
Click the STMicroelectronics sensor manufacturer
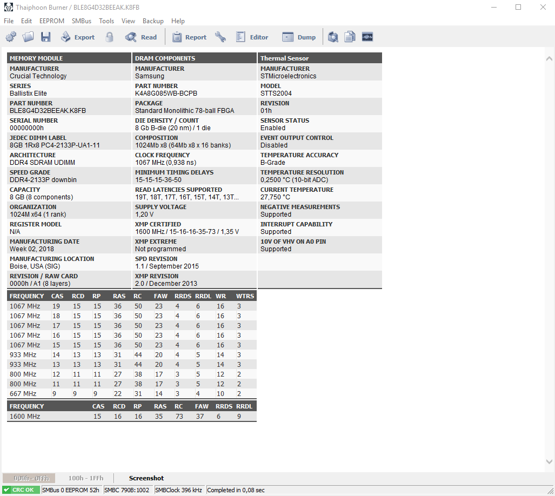[x=289, y=76]
